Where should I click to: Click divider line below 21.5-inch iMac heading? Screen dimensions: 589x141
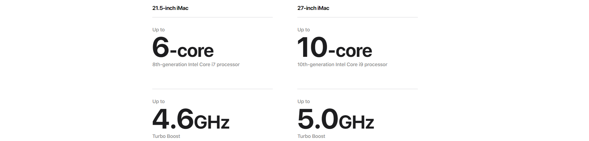click(x=212, y=17)
